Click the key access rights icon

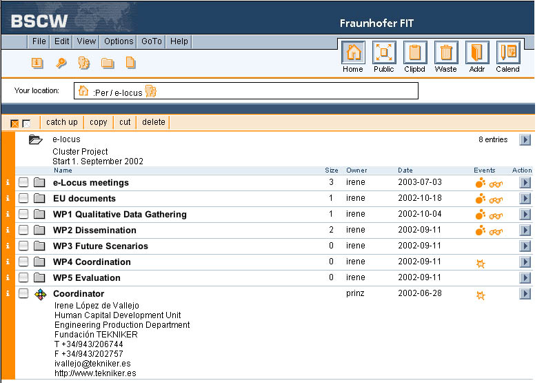click(x=61, y=63)
